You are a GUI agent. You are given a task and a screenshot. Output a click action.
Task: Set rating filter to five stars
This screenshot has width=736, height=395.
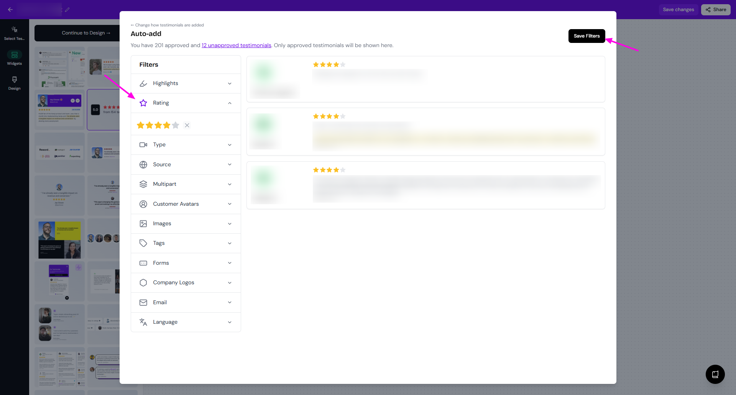(176, 125)
